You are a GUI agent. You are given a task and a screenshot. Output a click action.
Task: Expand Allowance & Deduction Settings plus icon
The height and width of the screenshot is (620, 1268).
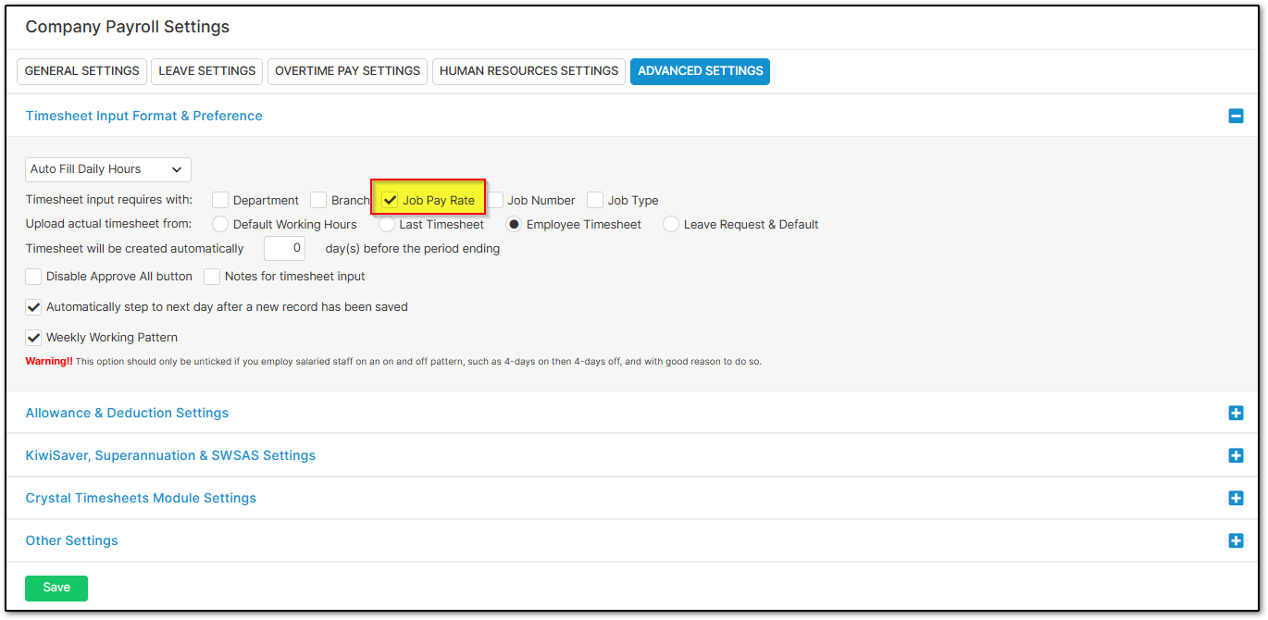click(x=1236, y=413)
